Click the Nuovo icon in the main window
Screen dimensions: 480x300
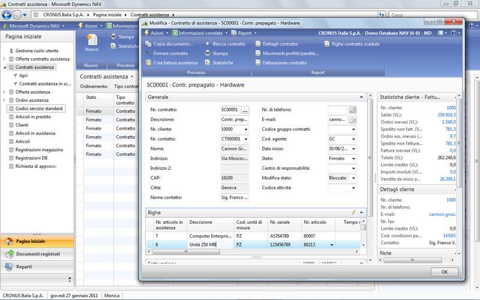pyautogui.click(x=92, y=40)
